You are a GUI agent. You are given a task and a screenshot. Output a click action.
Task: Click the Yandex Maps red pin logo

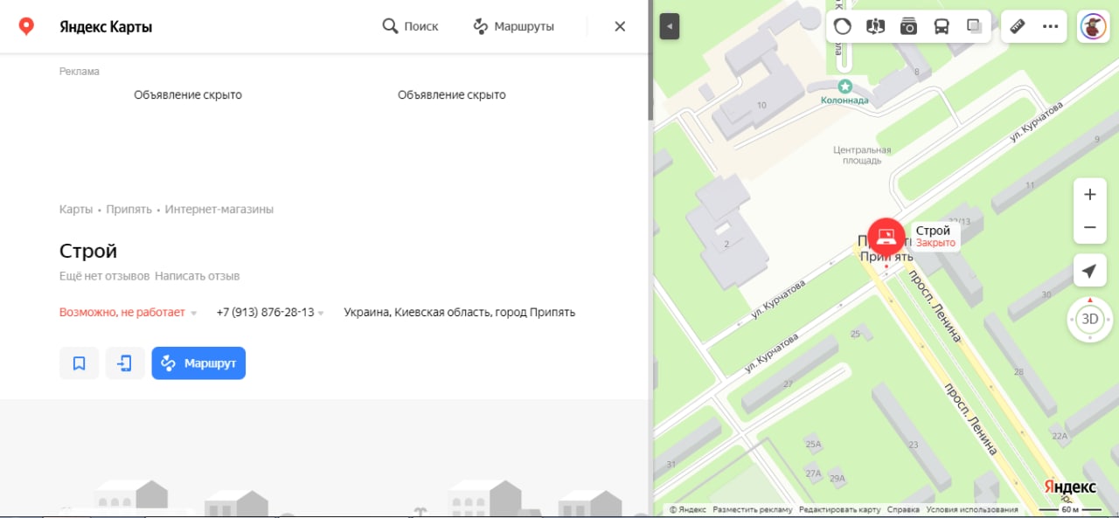pos(27,26)
